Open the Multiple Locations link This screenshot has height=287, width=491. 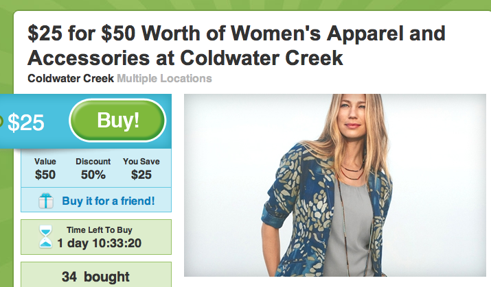pyautogui.click(x=164, y=78)
